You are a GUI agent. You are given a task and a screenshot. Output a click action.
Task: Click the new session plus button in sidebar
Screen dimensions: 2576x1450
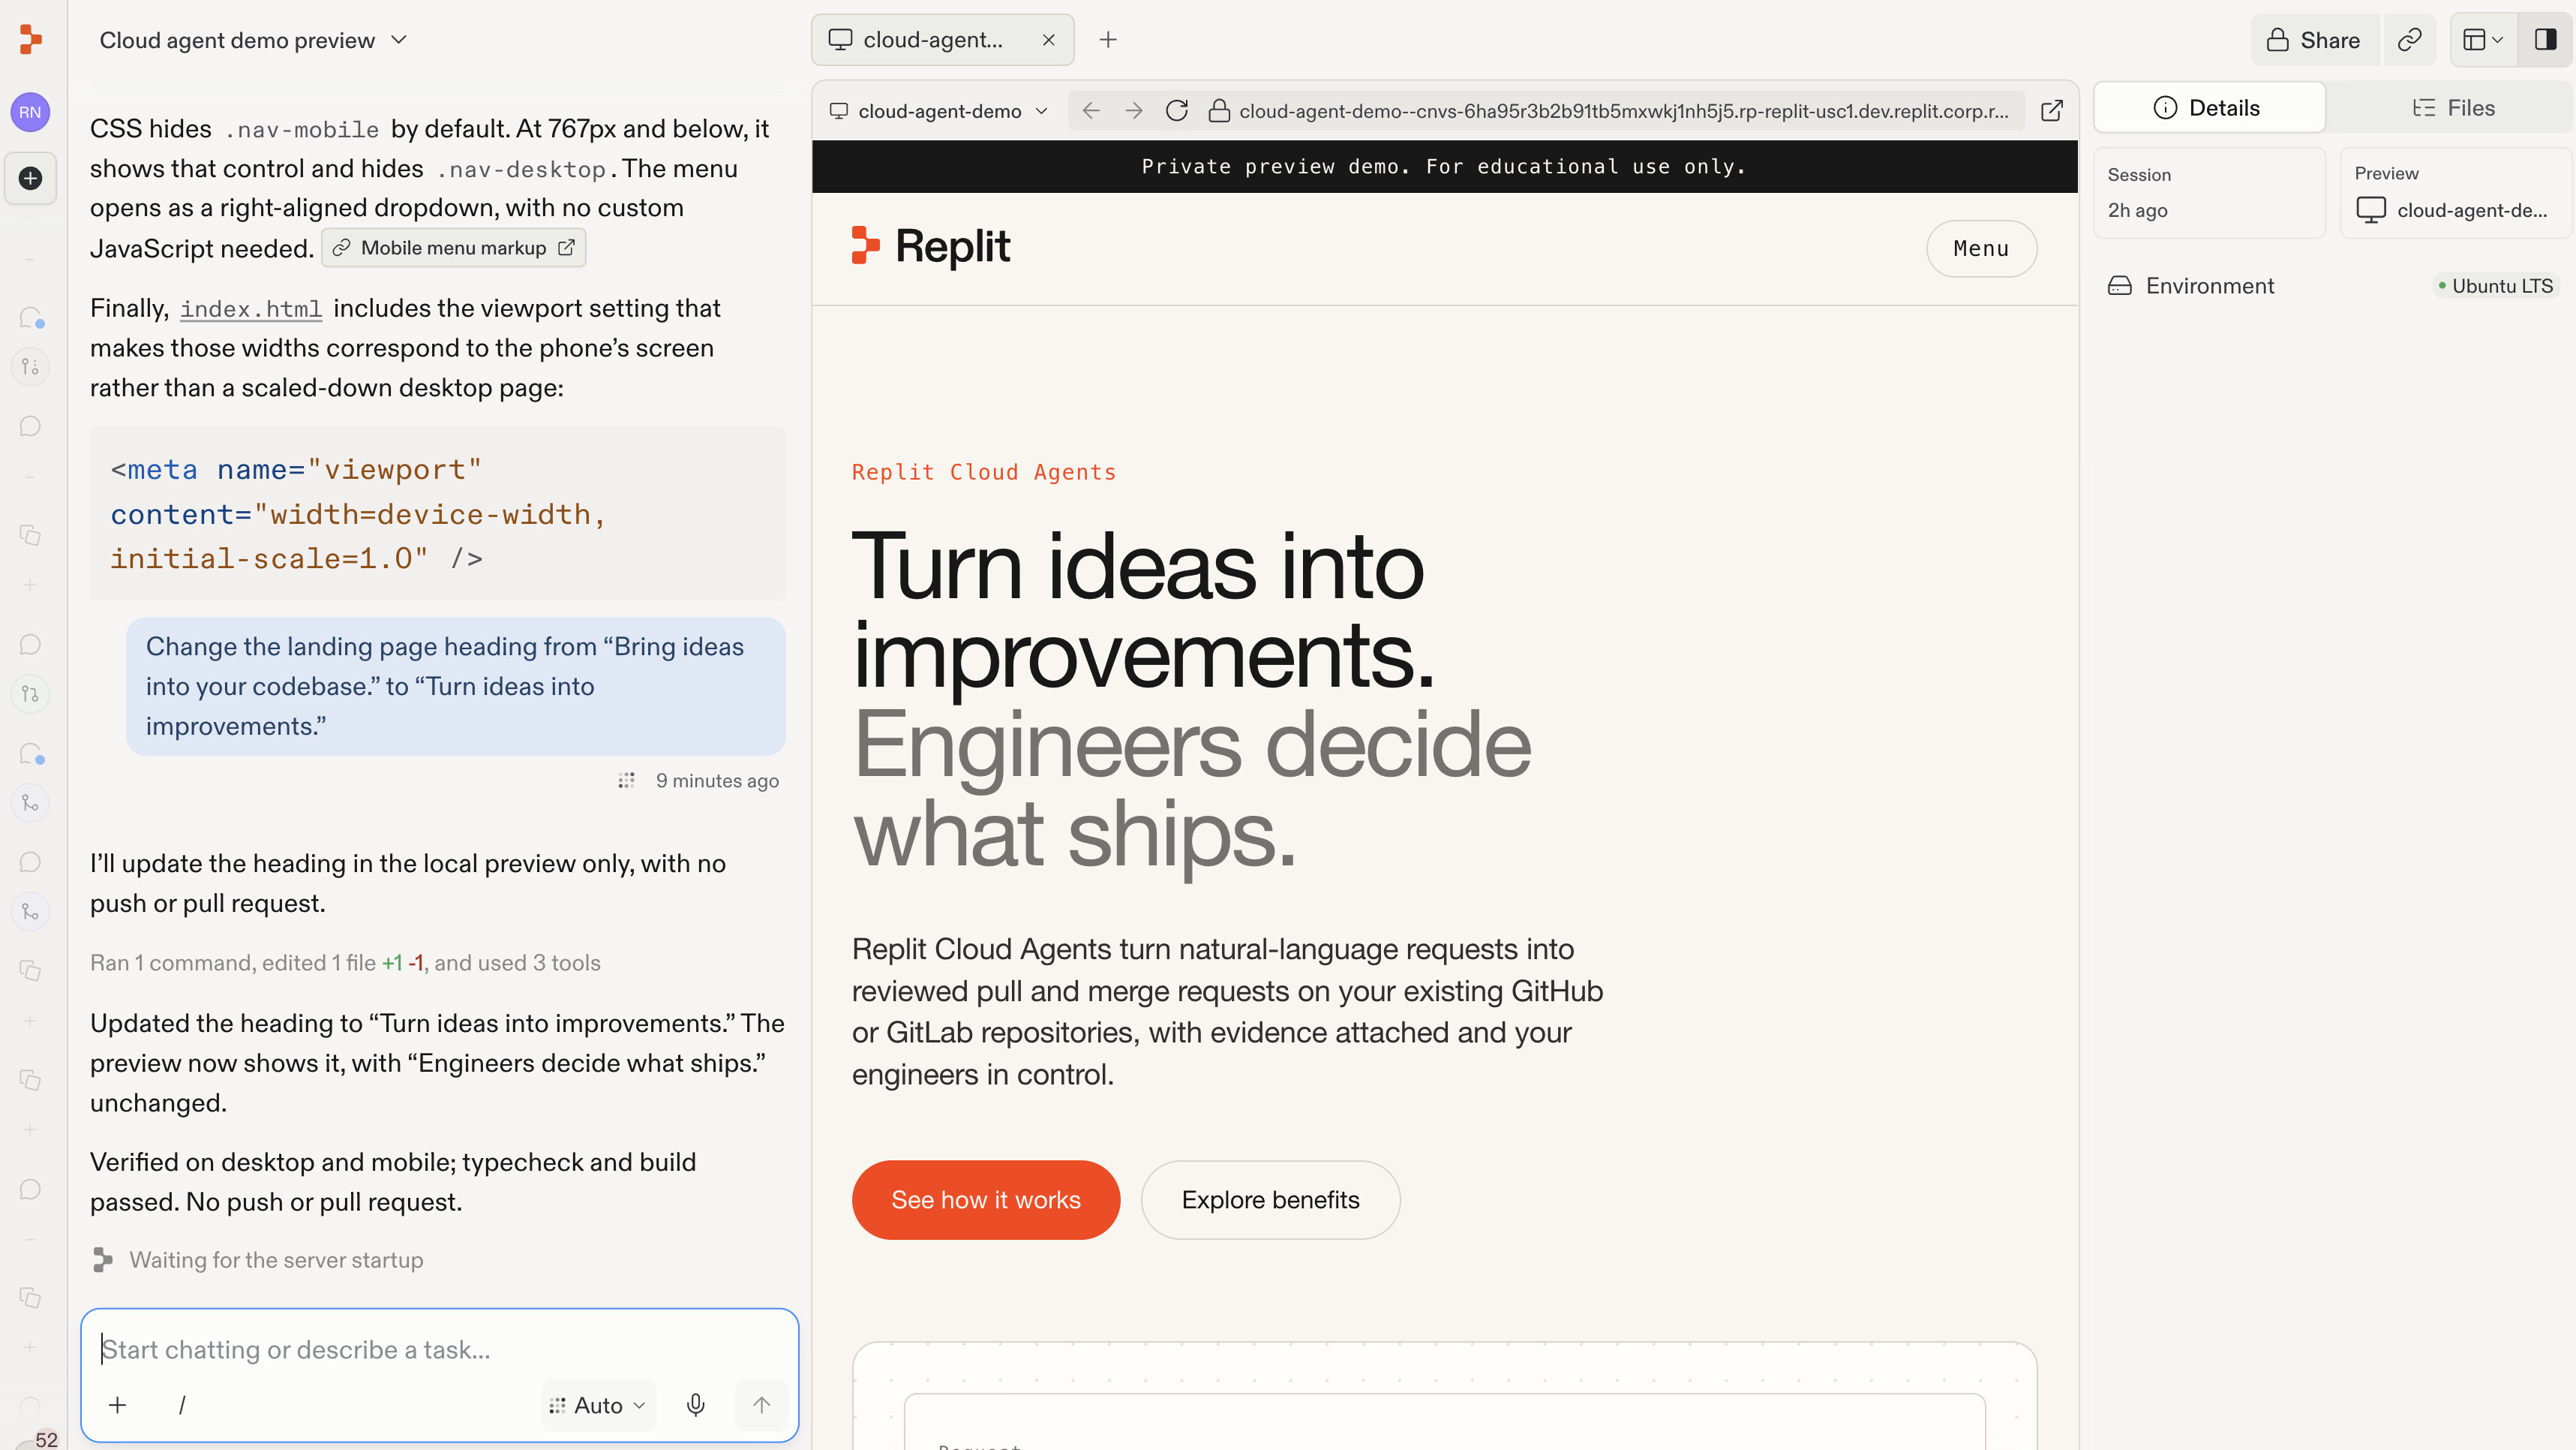pyautogui.click(x=30, y=178)
